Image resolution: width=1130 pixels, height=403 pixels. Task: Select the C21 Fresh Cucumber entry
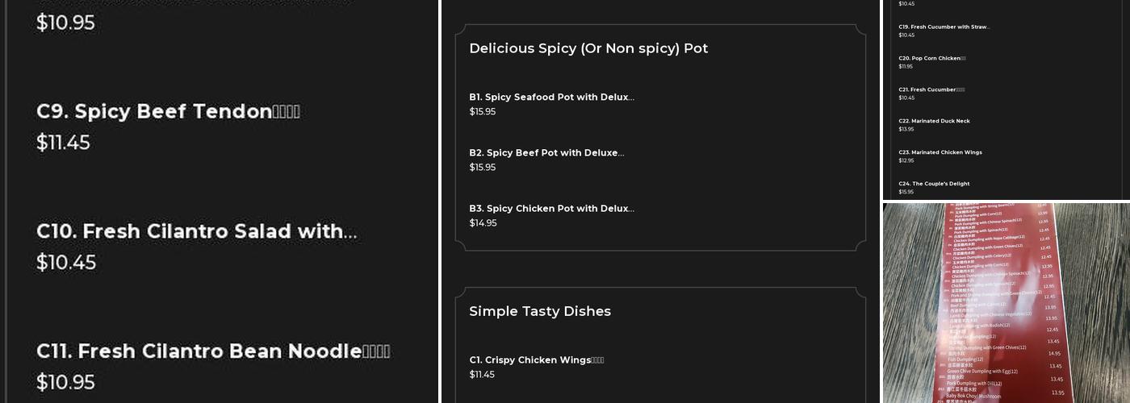coord(931,89)
